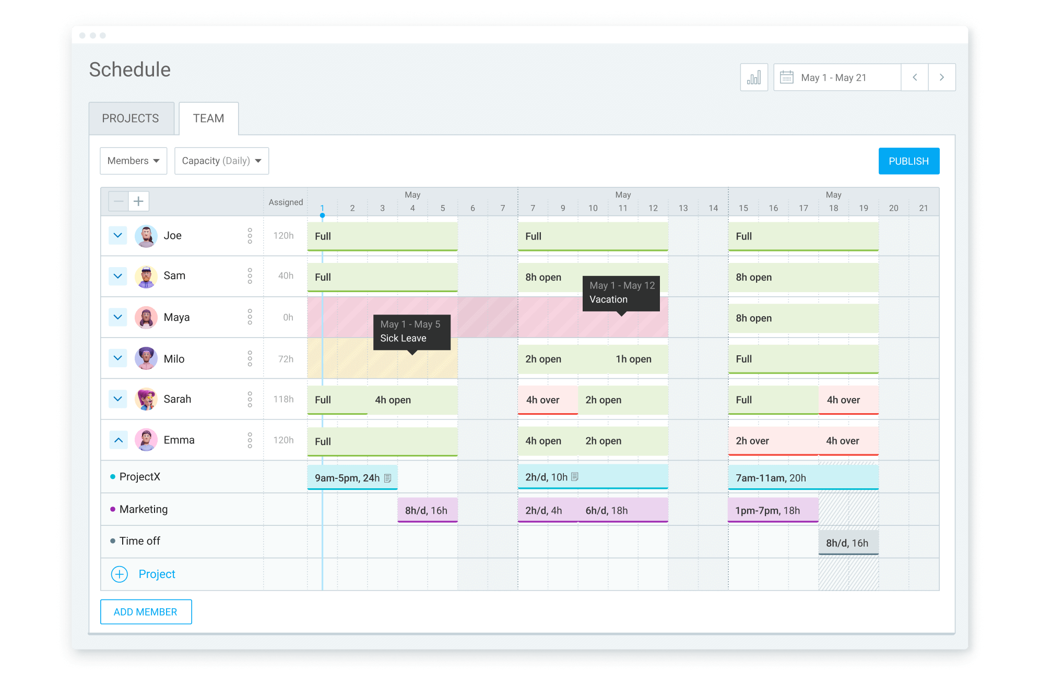Click Milo's Sick Leave yellow block
Viewport: 1040px width, 674px height.
(x=383, y=358)
